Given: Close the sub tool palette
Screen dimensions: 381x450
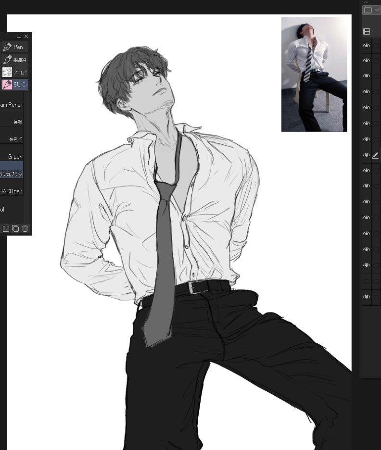Looking at the screenshot, I should 26,37.
